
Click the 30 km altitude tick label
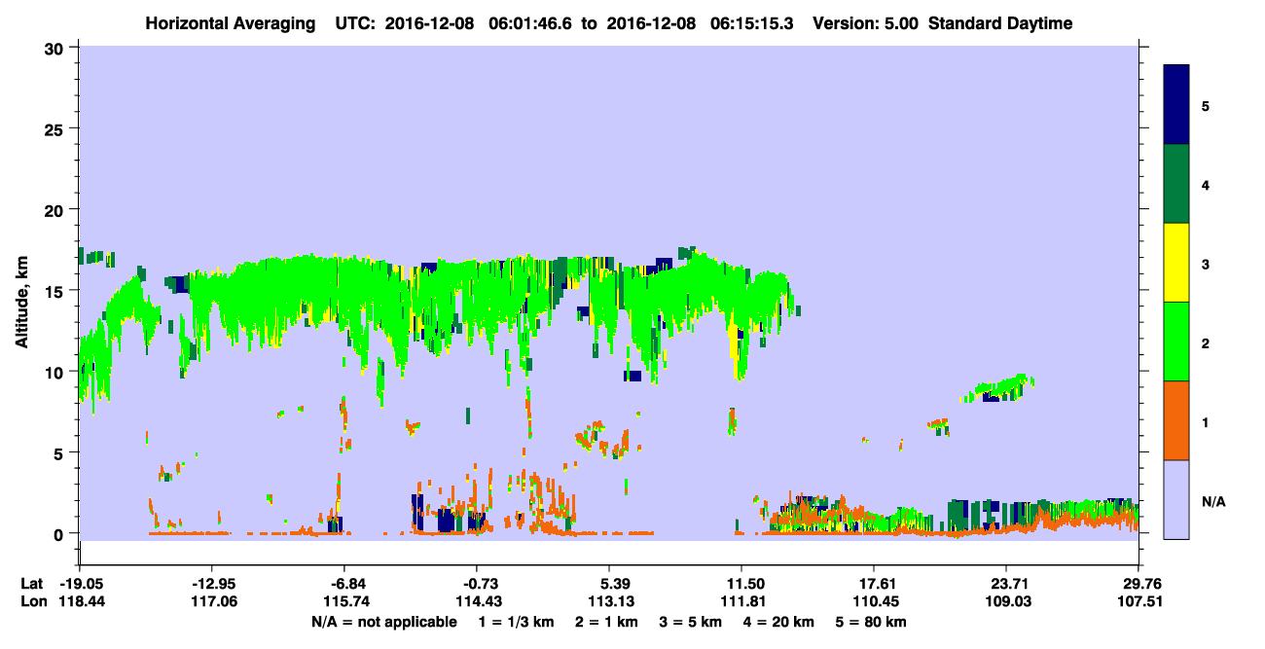(x=56, y=48)
